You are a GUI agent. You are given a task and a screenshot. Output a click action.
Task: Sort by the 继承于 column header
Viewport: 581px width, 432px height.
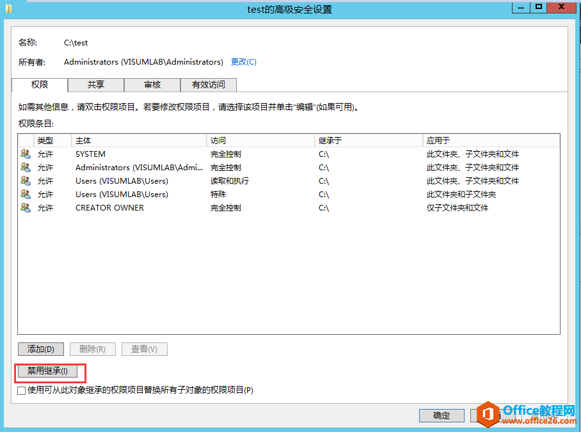coord(369,140)
